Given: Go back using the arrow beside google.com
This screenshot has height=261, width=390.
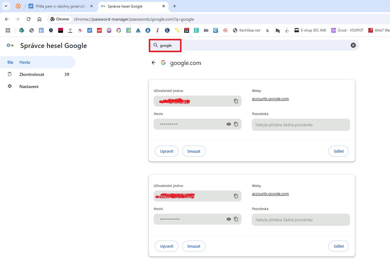Looking at the screenshot, I should click(x=154, y=63).
